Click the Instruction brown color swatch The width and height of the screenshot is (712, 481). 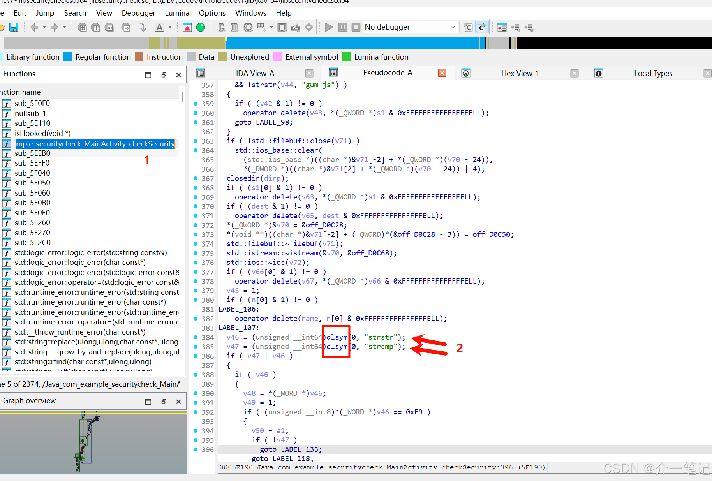[139, 57]
